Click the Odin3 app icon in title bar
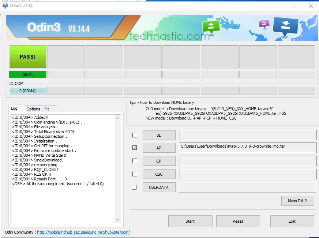 (5, 6)
